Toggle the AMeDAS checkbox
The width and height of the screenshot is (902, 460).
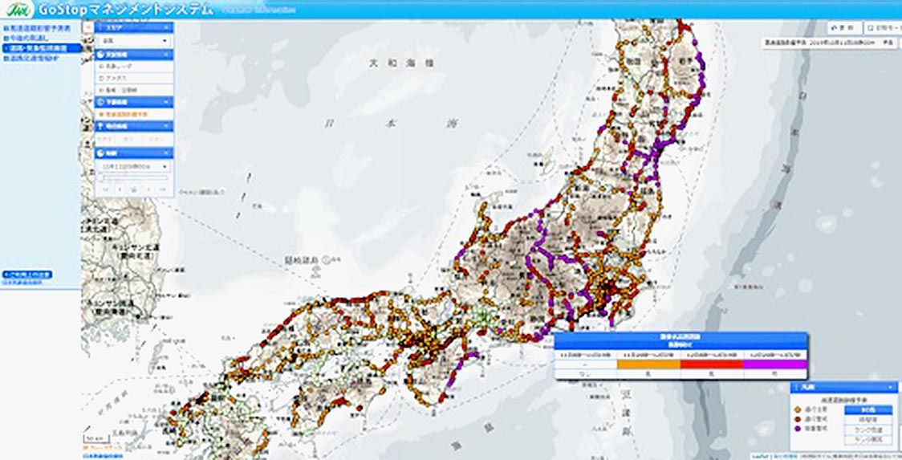point(100,79)
